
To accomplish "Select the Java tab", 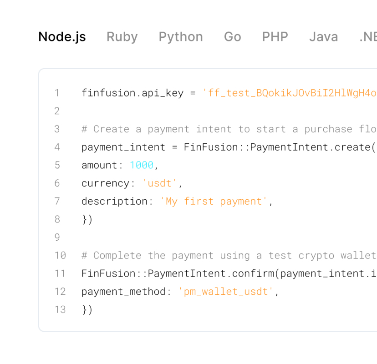I will (323, 37).
